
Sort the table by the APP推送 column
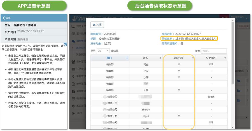[211, 58]
